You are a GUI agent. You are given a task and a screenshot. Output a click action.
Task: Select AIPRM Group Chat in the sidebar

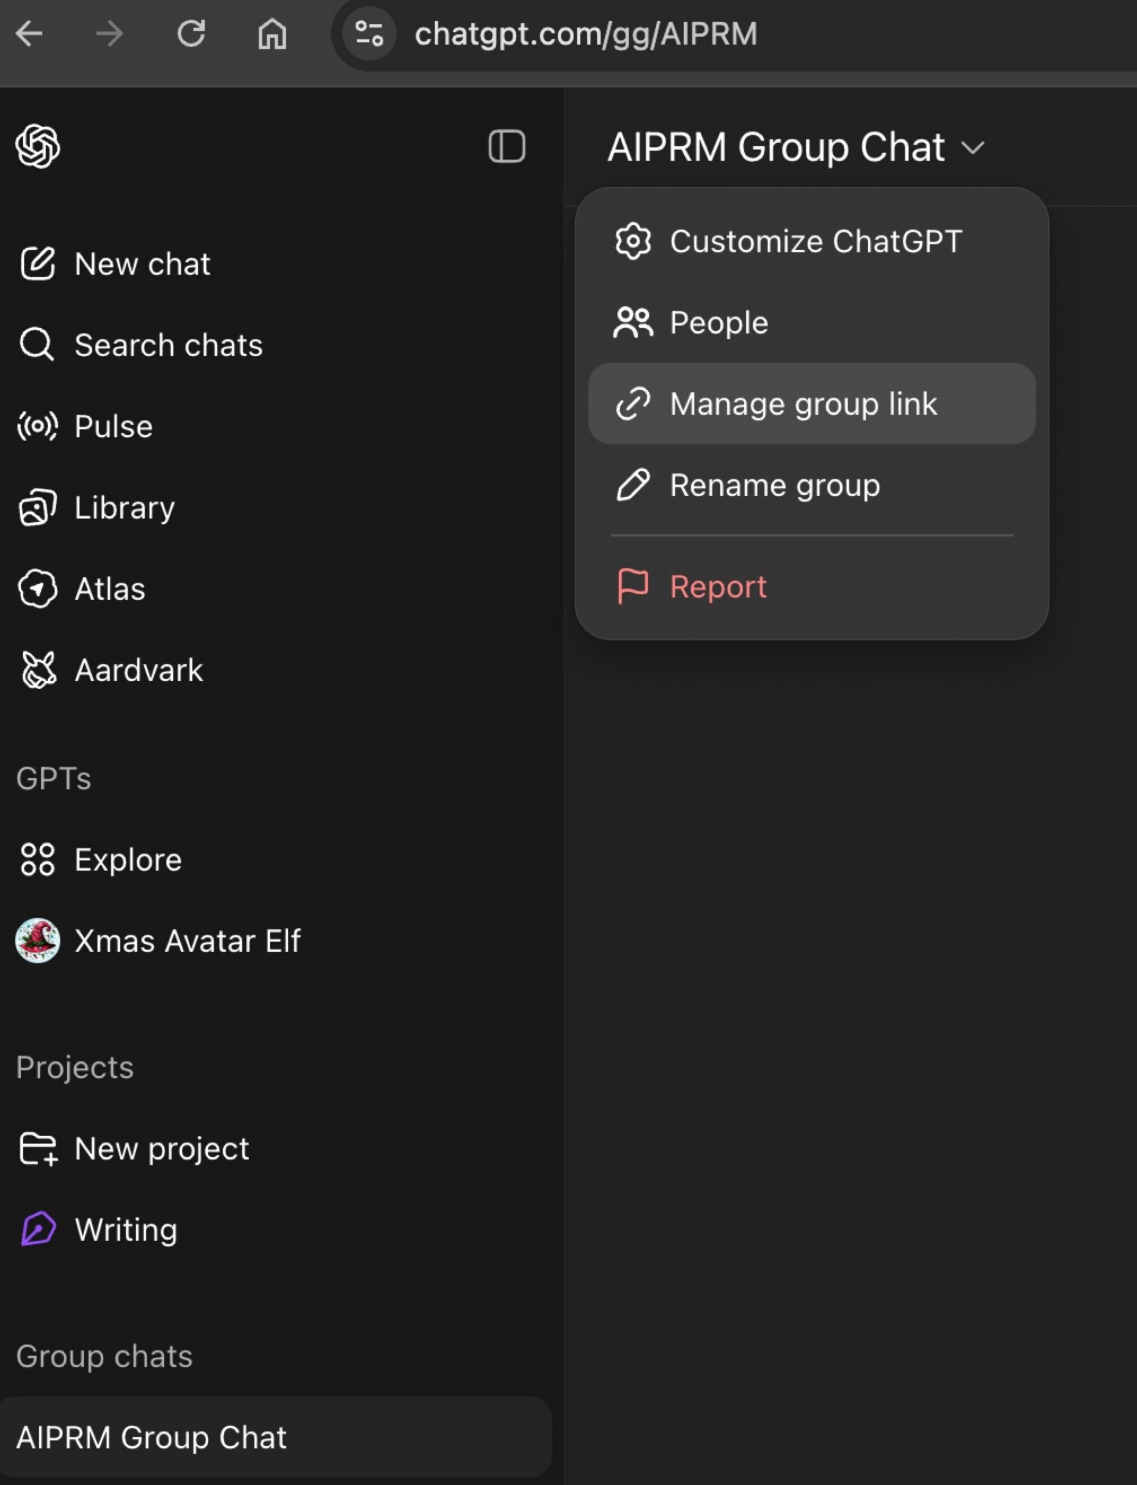[151, 1437]
